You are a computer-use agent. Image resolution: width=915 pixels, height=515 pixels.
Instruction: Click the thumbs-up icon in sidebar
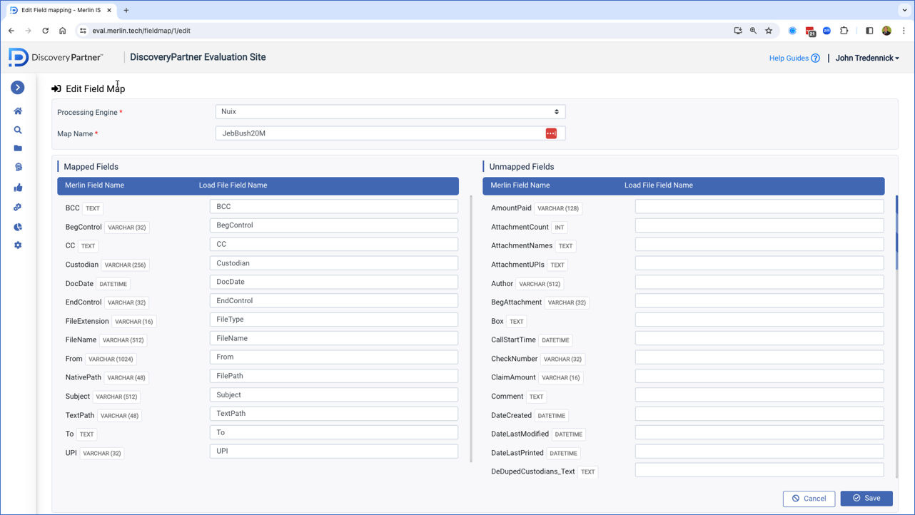[x=18, y=188]
